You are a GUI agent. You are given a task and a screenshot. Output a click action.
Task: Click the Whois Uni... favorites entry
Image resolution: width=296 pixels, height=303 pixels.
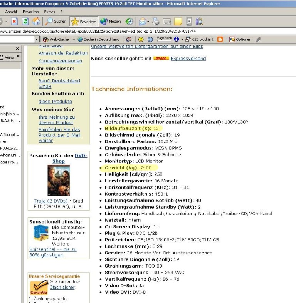click(10, 155)
